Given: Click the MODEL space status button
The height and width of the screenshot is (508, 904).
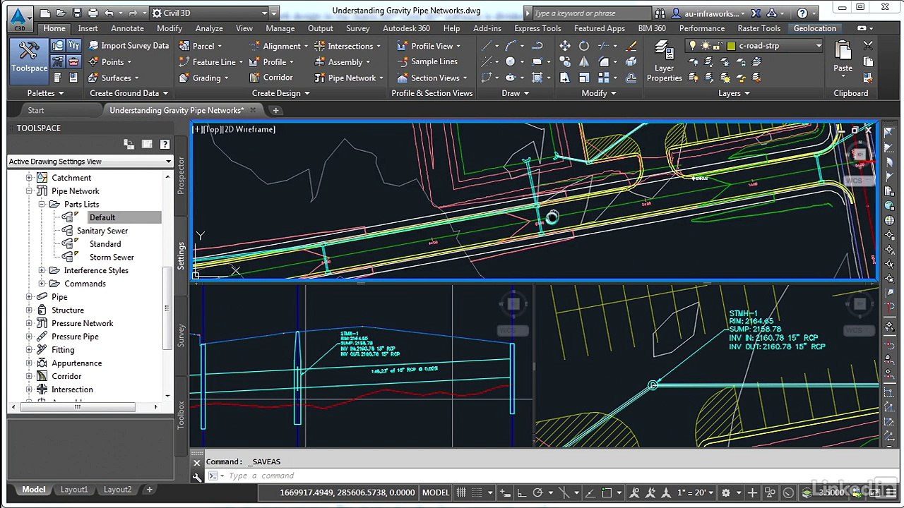Looking at the screenshot, I should tap(436, 492).
